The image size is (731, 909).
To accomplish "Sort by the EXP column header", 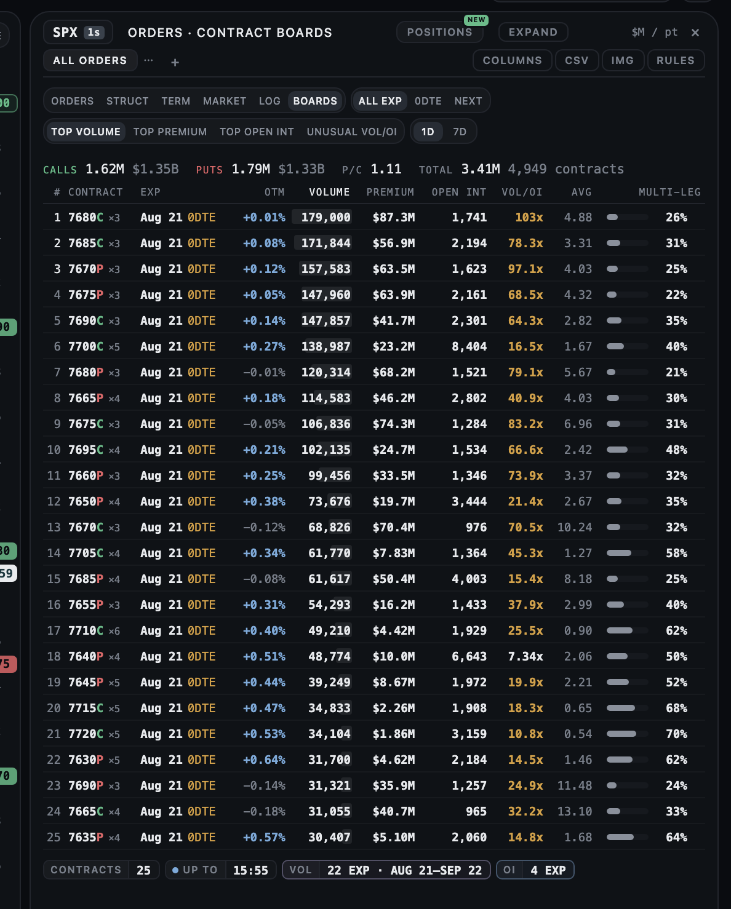I will pyautogui.click(x=150, y=193).
